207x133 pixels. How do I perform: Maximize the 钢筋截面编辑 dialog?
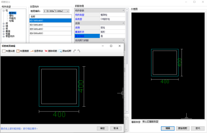[x=111, y=46]
